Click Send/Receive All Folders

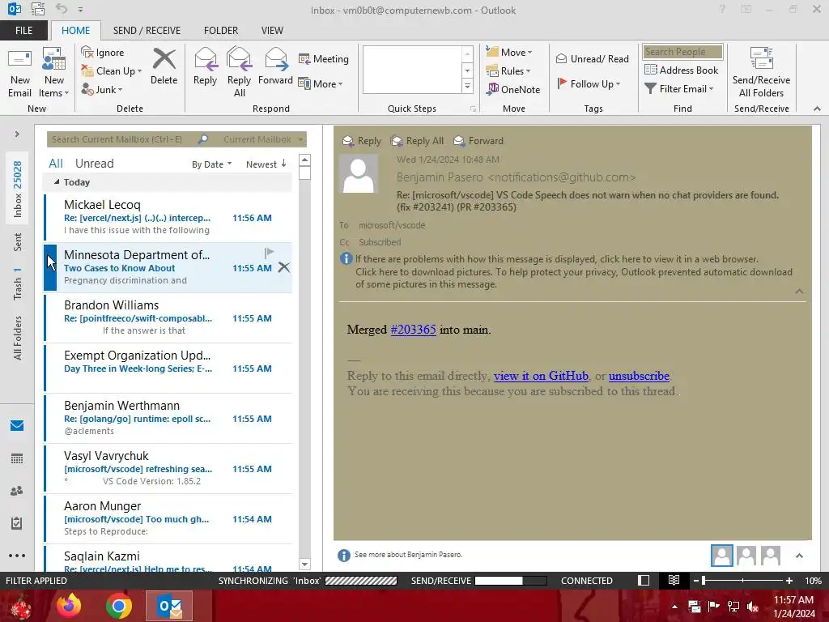pos(761,73)
